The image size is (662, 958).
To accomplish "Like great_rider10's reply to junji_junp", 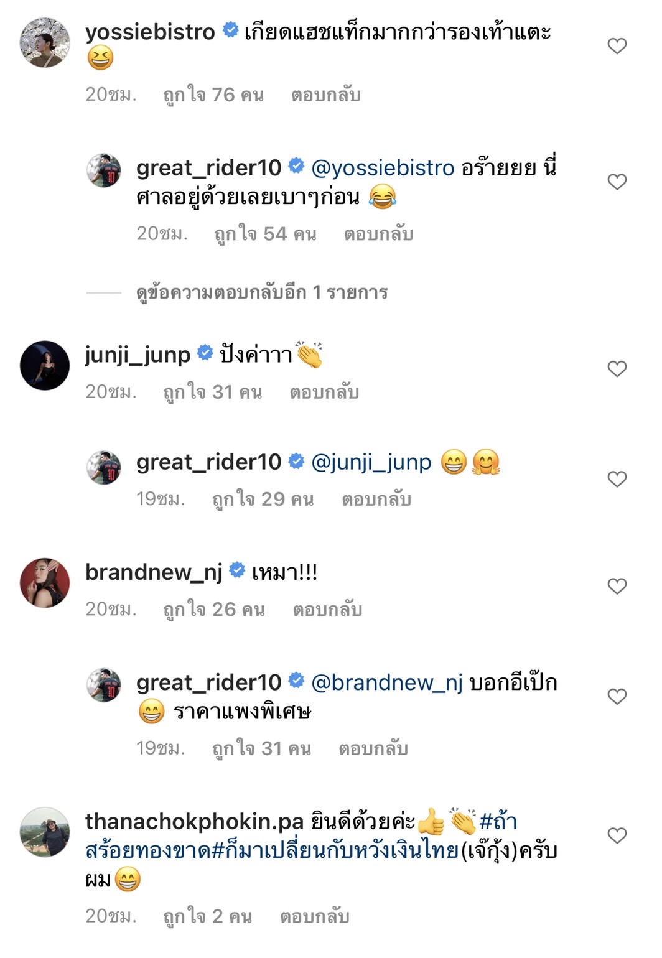I will click(x=617, y=479).
